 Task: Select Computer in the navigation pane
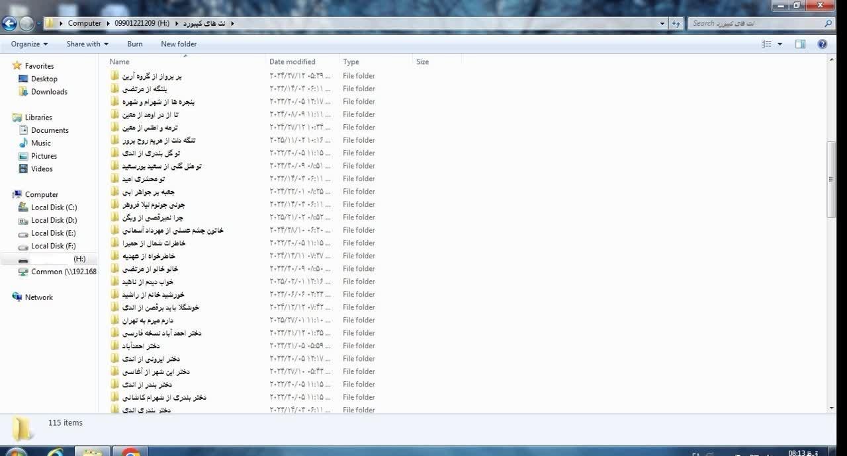click(x=41, y=195)
